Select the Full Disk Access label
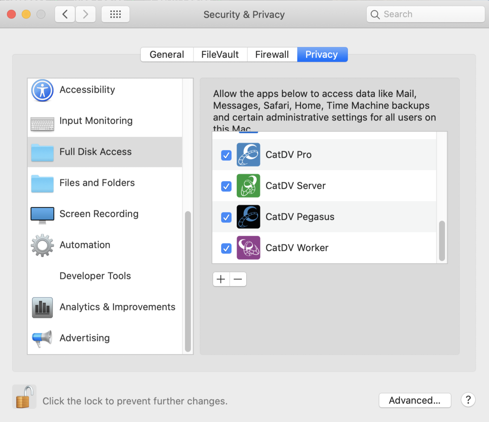489x422 pixels. point(96,152)
